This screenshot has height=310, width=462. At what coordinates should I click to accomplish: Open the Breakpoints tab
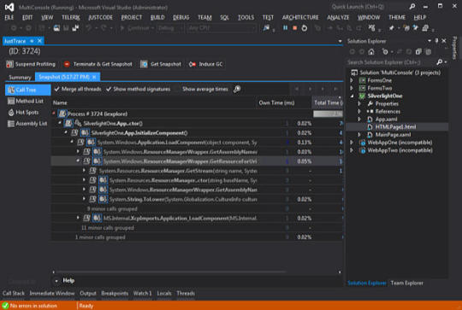[x=115, y=293]
